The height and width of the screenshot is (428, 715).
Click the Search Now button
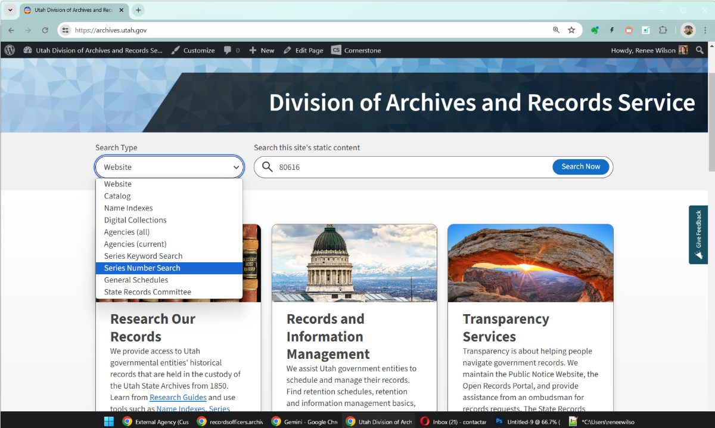581,167
